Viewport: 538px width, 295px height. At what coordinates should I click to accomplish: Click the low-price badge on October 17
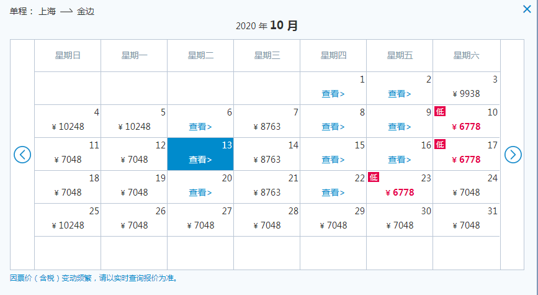[x=440, y=145]
